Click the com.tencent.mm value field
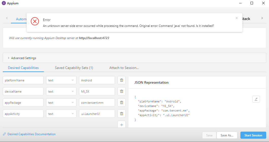269x142 pixels. pos(97,102)
